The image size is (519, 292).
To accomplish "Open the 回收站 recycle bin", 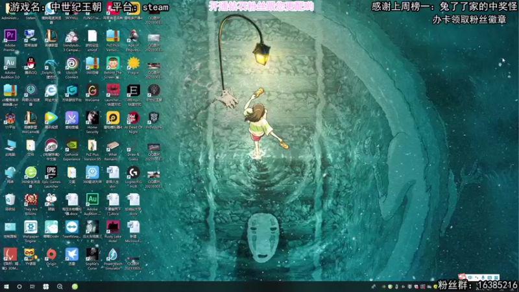I will [x=10, y=200].
